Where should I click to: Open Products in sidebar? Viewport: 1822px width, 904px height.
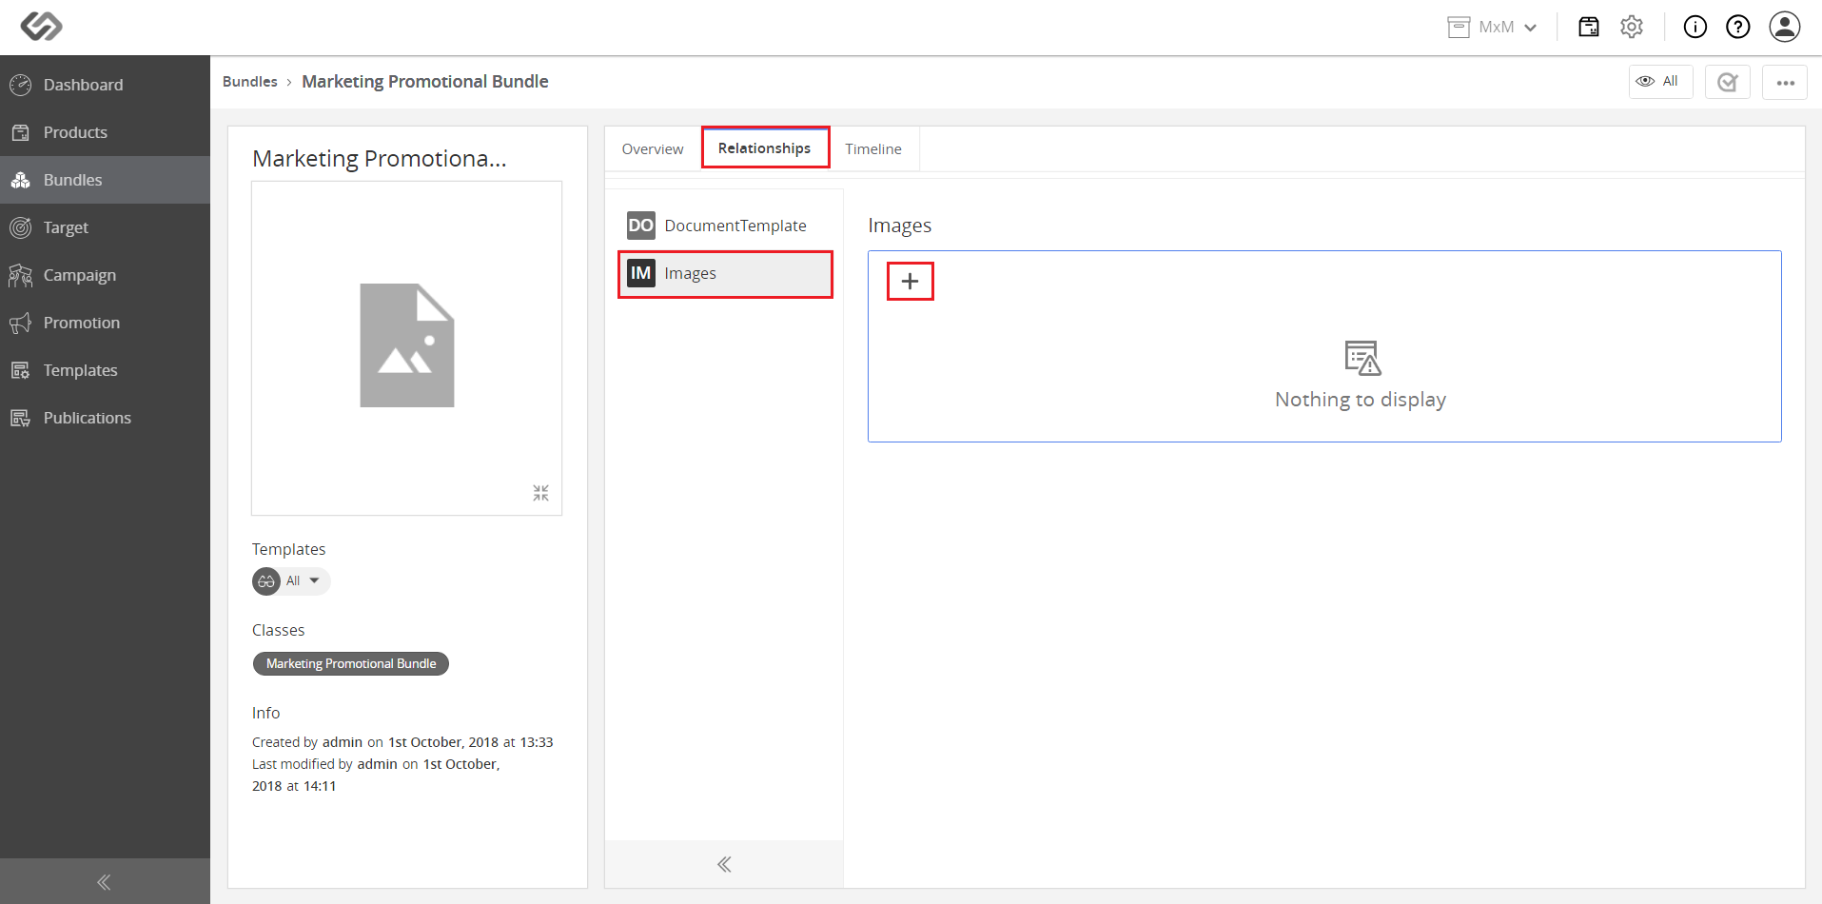[x=105, y=132]
